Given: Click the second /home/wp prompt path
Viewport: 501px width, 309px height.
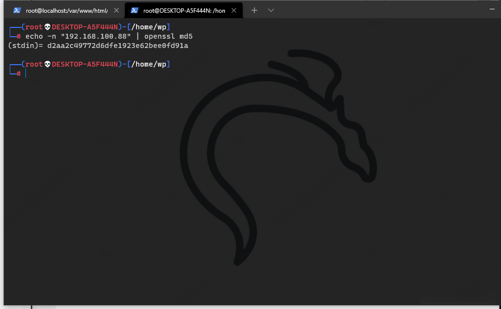Looking at the screenshot, I should pos(149,64).
